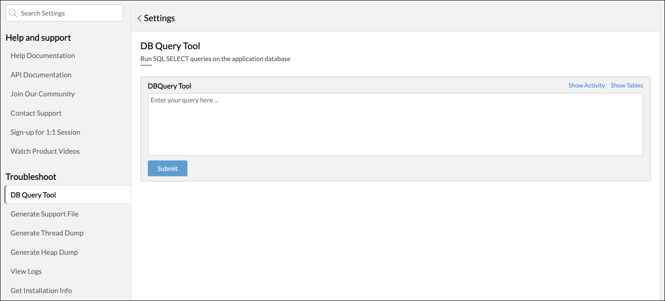The width and height of the screenshot is (665, 301).
Task: Navigate to View Logs
Action: tap(26, 272)
